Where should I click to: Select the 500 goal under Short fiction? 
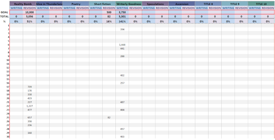coord(109,12)
